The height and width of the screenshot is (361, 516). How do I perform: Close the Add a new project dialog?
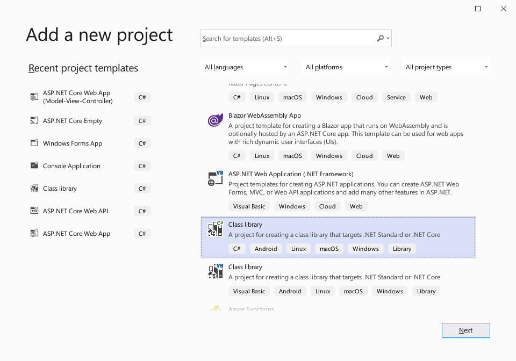pyautogui.click(x=504, y=9)
